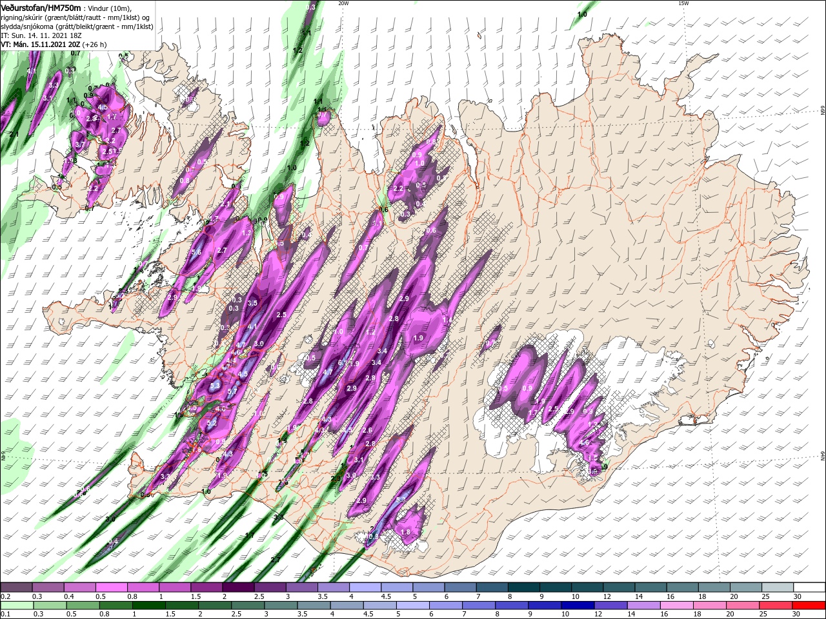Viewport: 826px width, 619px height.
Task: Pick upper scale swatch between 0.3 and 0.4
Action: click(x=48, y=587)
